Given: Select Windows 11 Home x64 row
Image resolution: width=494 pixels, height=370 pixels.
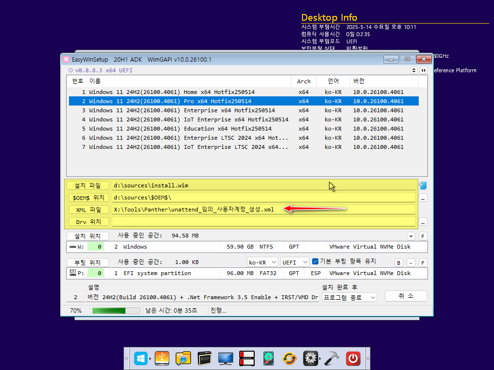Looking at the screenshot, I should (x=244, y=92).
